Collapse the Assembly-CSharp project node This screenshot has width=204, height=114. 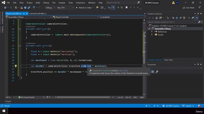click(149, 29)
